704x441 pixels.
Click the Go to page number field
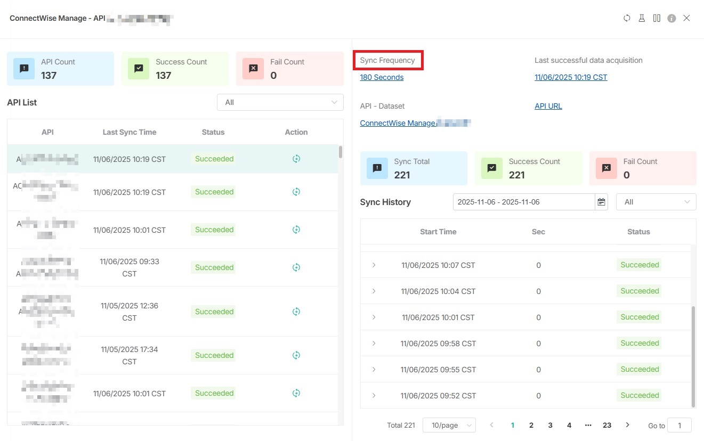679,425
